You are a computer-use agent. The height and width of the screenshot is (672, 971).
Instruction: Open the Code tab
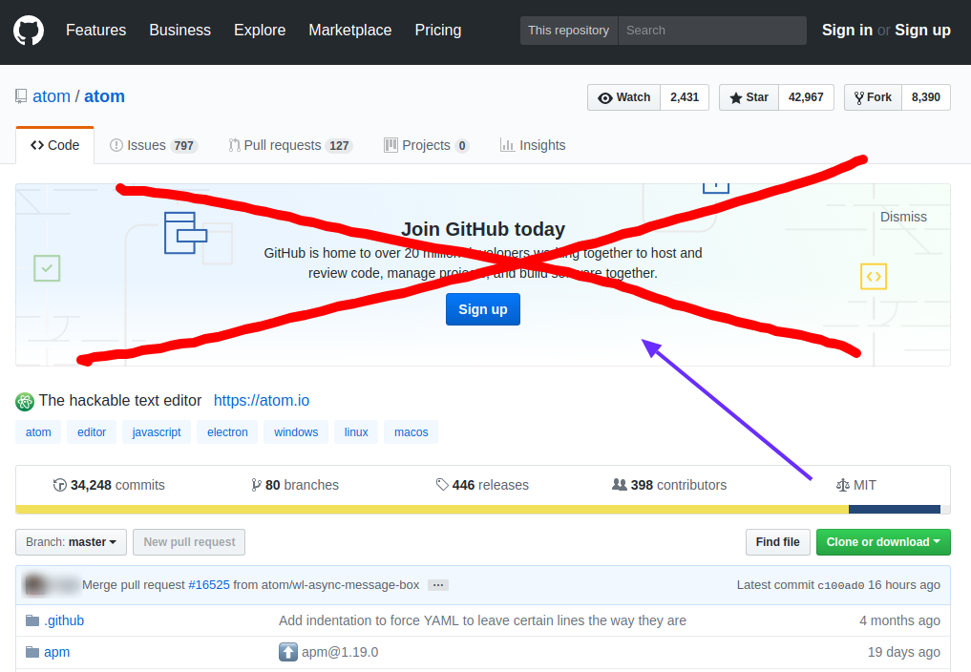tap(55, 145)
